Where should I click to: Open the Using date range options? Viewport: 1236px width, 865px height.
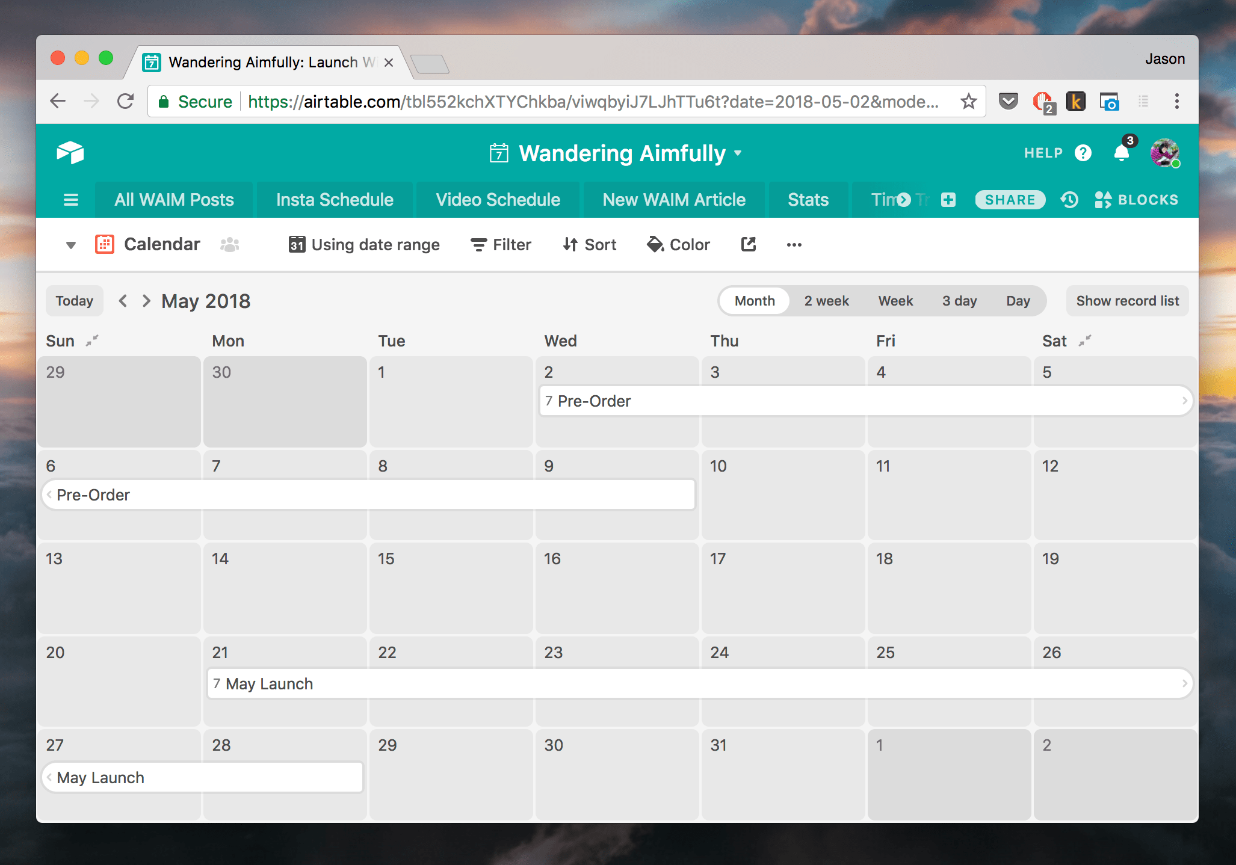coord(364,245)
